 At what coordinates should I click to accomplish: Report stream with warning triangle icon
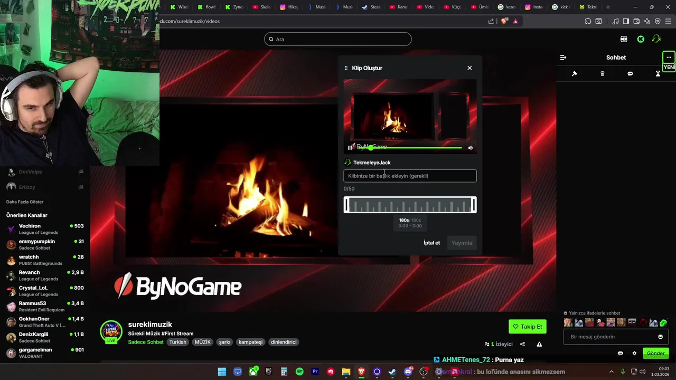(539, 344)
